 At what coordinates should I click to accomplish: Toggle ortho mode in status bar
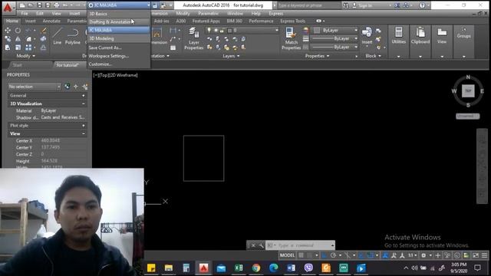pyautogui.click(x=325, y=255)
